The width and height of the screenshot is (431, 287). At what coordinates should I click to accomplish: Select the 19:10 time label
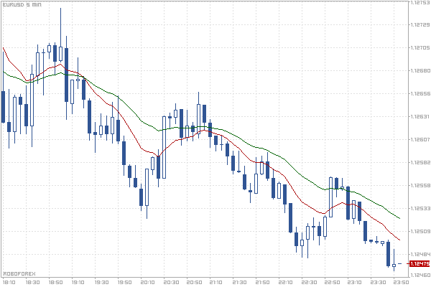click(x=78, y=282)
